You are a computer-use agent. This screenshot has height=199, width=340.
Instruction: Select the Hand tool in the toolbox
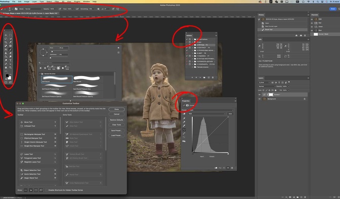click(x=6, y=68)
